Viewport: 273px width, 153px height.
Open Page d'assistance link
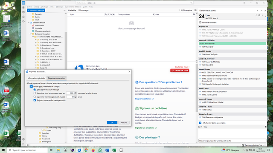(x=144, y=99)
